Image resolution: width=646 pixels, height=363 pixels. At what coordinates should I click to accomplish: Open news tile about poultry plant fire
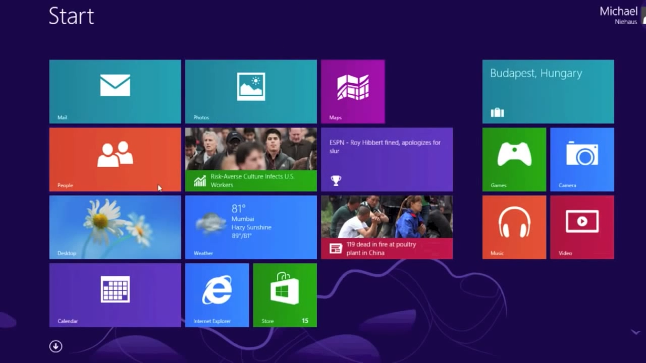[387, 227]
